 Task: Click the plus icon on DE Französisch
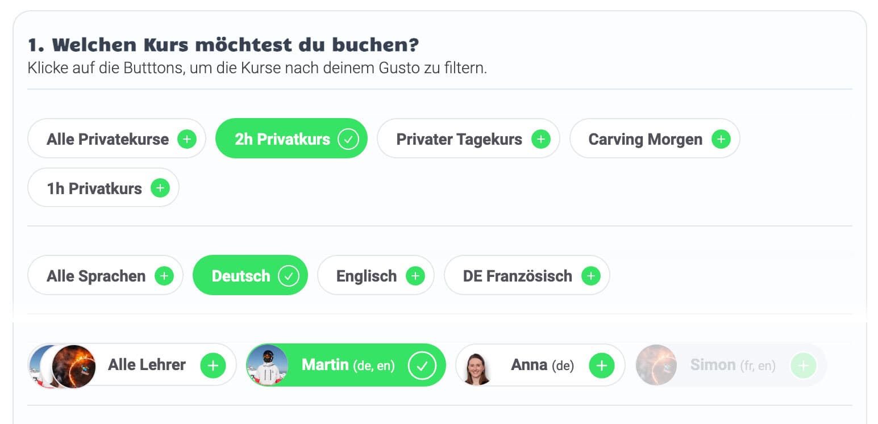click(590, 276)
